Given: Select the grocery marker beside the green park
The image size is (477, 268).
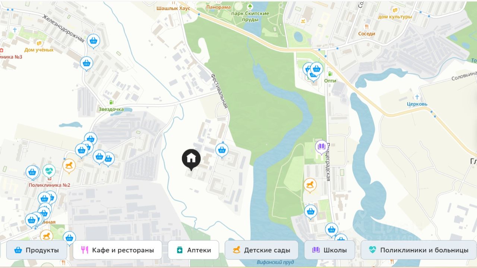Looking at the screenshot, I should pyautogui.click(x=310, y=212).
